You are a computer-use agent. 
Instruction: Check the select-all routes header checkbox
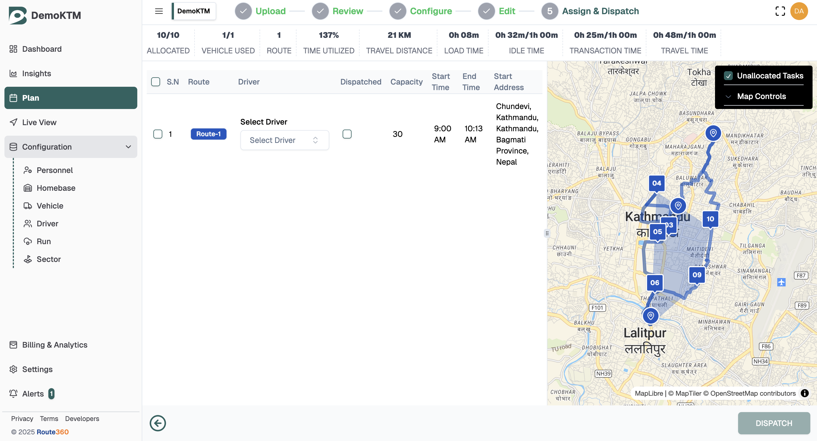[x=156, y=82]
